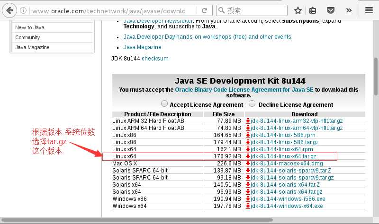This screenshot has width=379, height=224.
Task: Click the search magnifier icon
Action: coord(221,10)
